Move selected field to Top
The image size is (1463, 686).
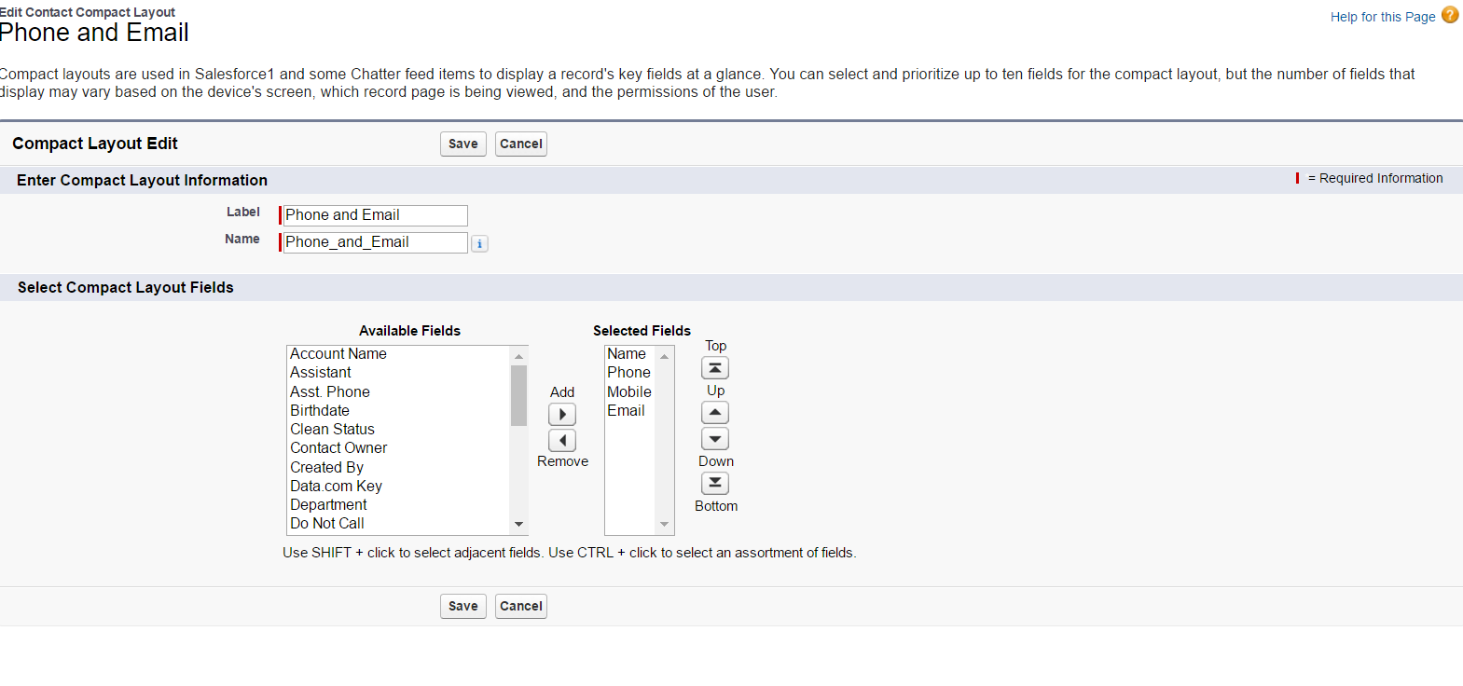click(x=715, y=368)
